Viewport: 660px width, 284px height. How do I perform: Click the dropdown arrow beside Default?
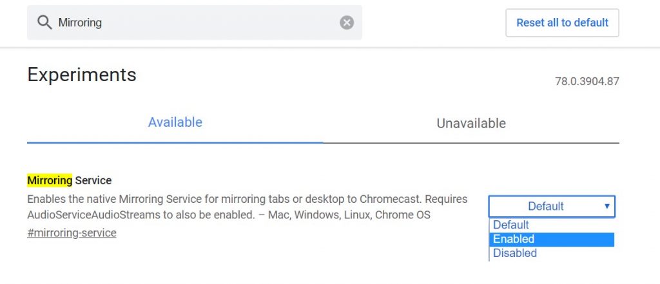pyautogui.click(x=607, y=206)
